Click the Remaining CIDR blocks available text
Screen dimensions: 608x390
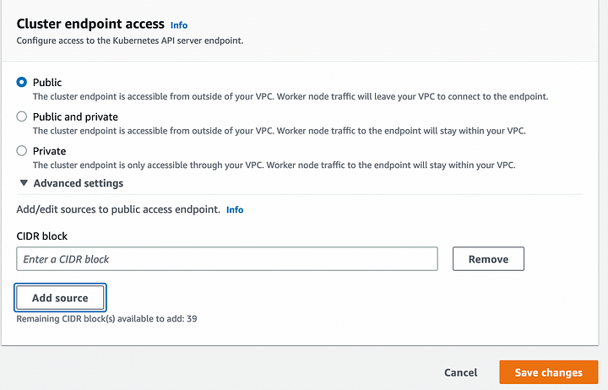106,318
